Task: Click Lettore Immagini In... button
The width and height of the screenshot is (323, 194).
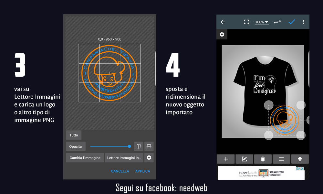Action: click(x=124, y=158)
